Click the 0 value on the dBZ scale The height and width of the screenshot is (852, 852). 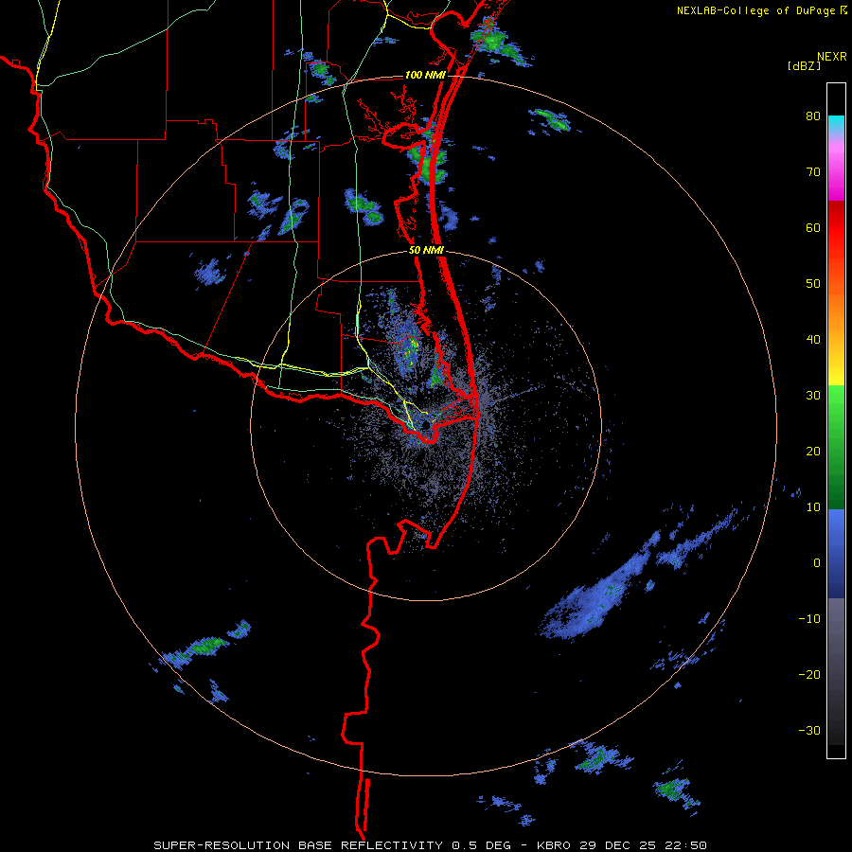pos(817,563)
